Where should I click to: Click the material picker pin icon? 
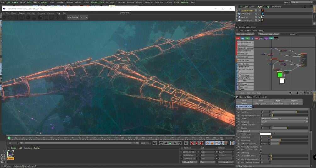[x=64, y=18]
